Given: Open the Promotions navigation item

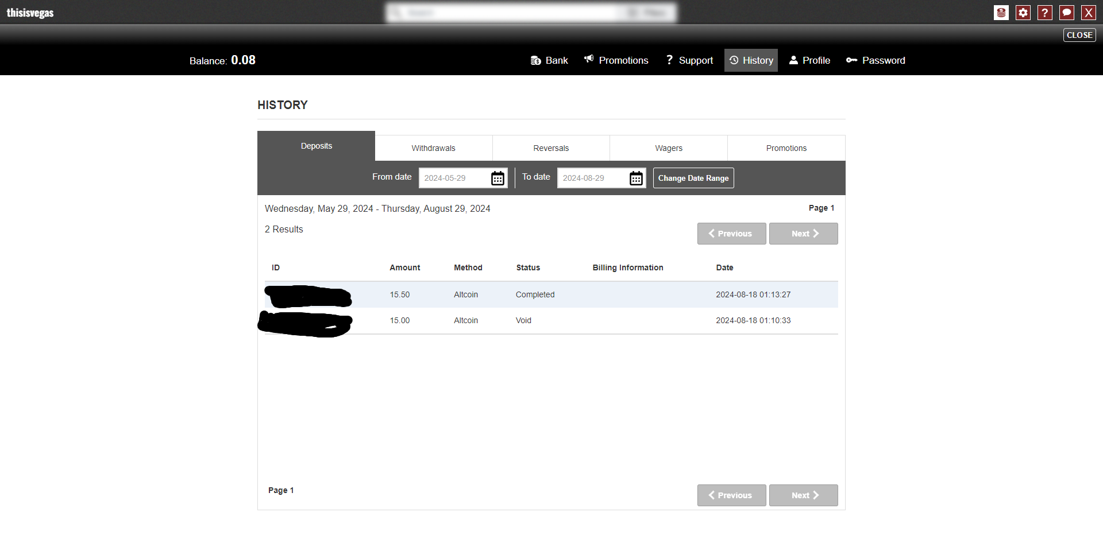Looking at the screenshot, I should click(x=616, y=60).
